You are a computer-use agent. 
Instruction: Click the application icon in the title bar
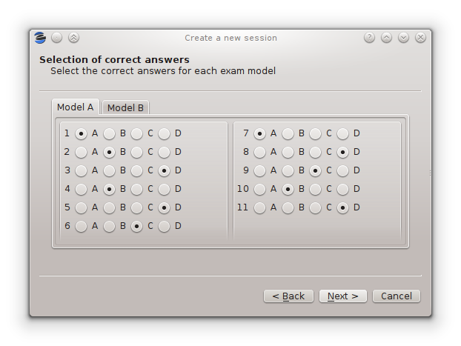40,38
